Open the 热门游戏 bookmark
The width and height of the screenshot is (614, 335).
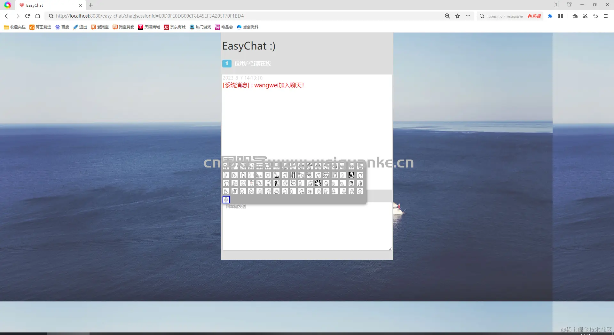tap(200, 27)
